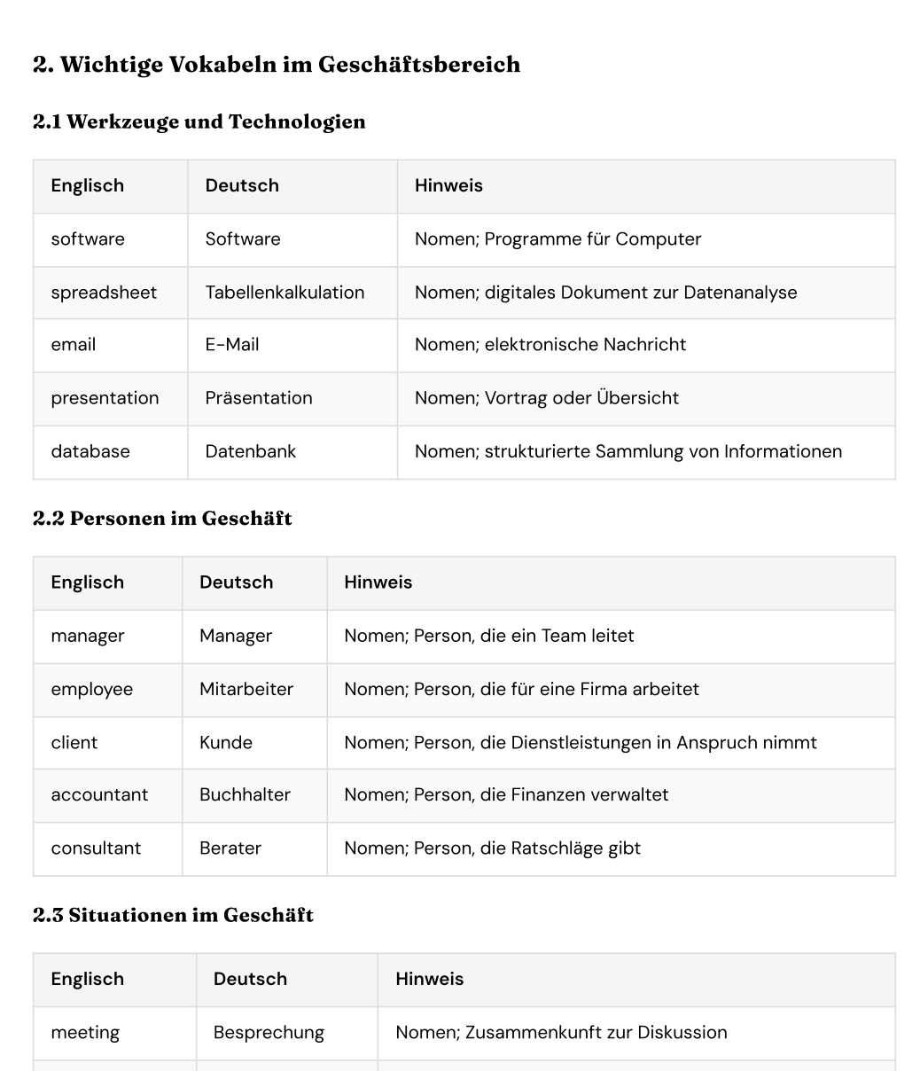This screenshot has height=1071, width=920.
Task: Select the "Datenbank" translation cell
Action: [251, 451]
